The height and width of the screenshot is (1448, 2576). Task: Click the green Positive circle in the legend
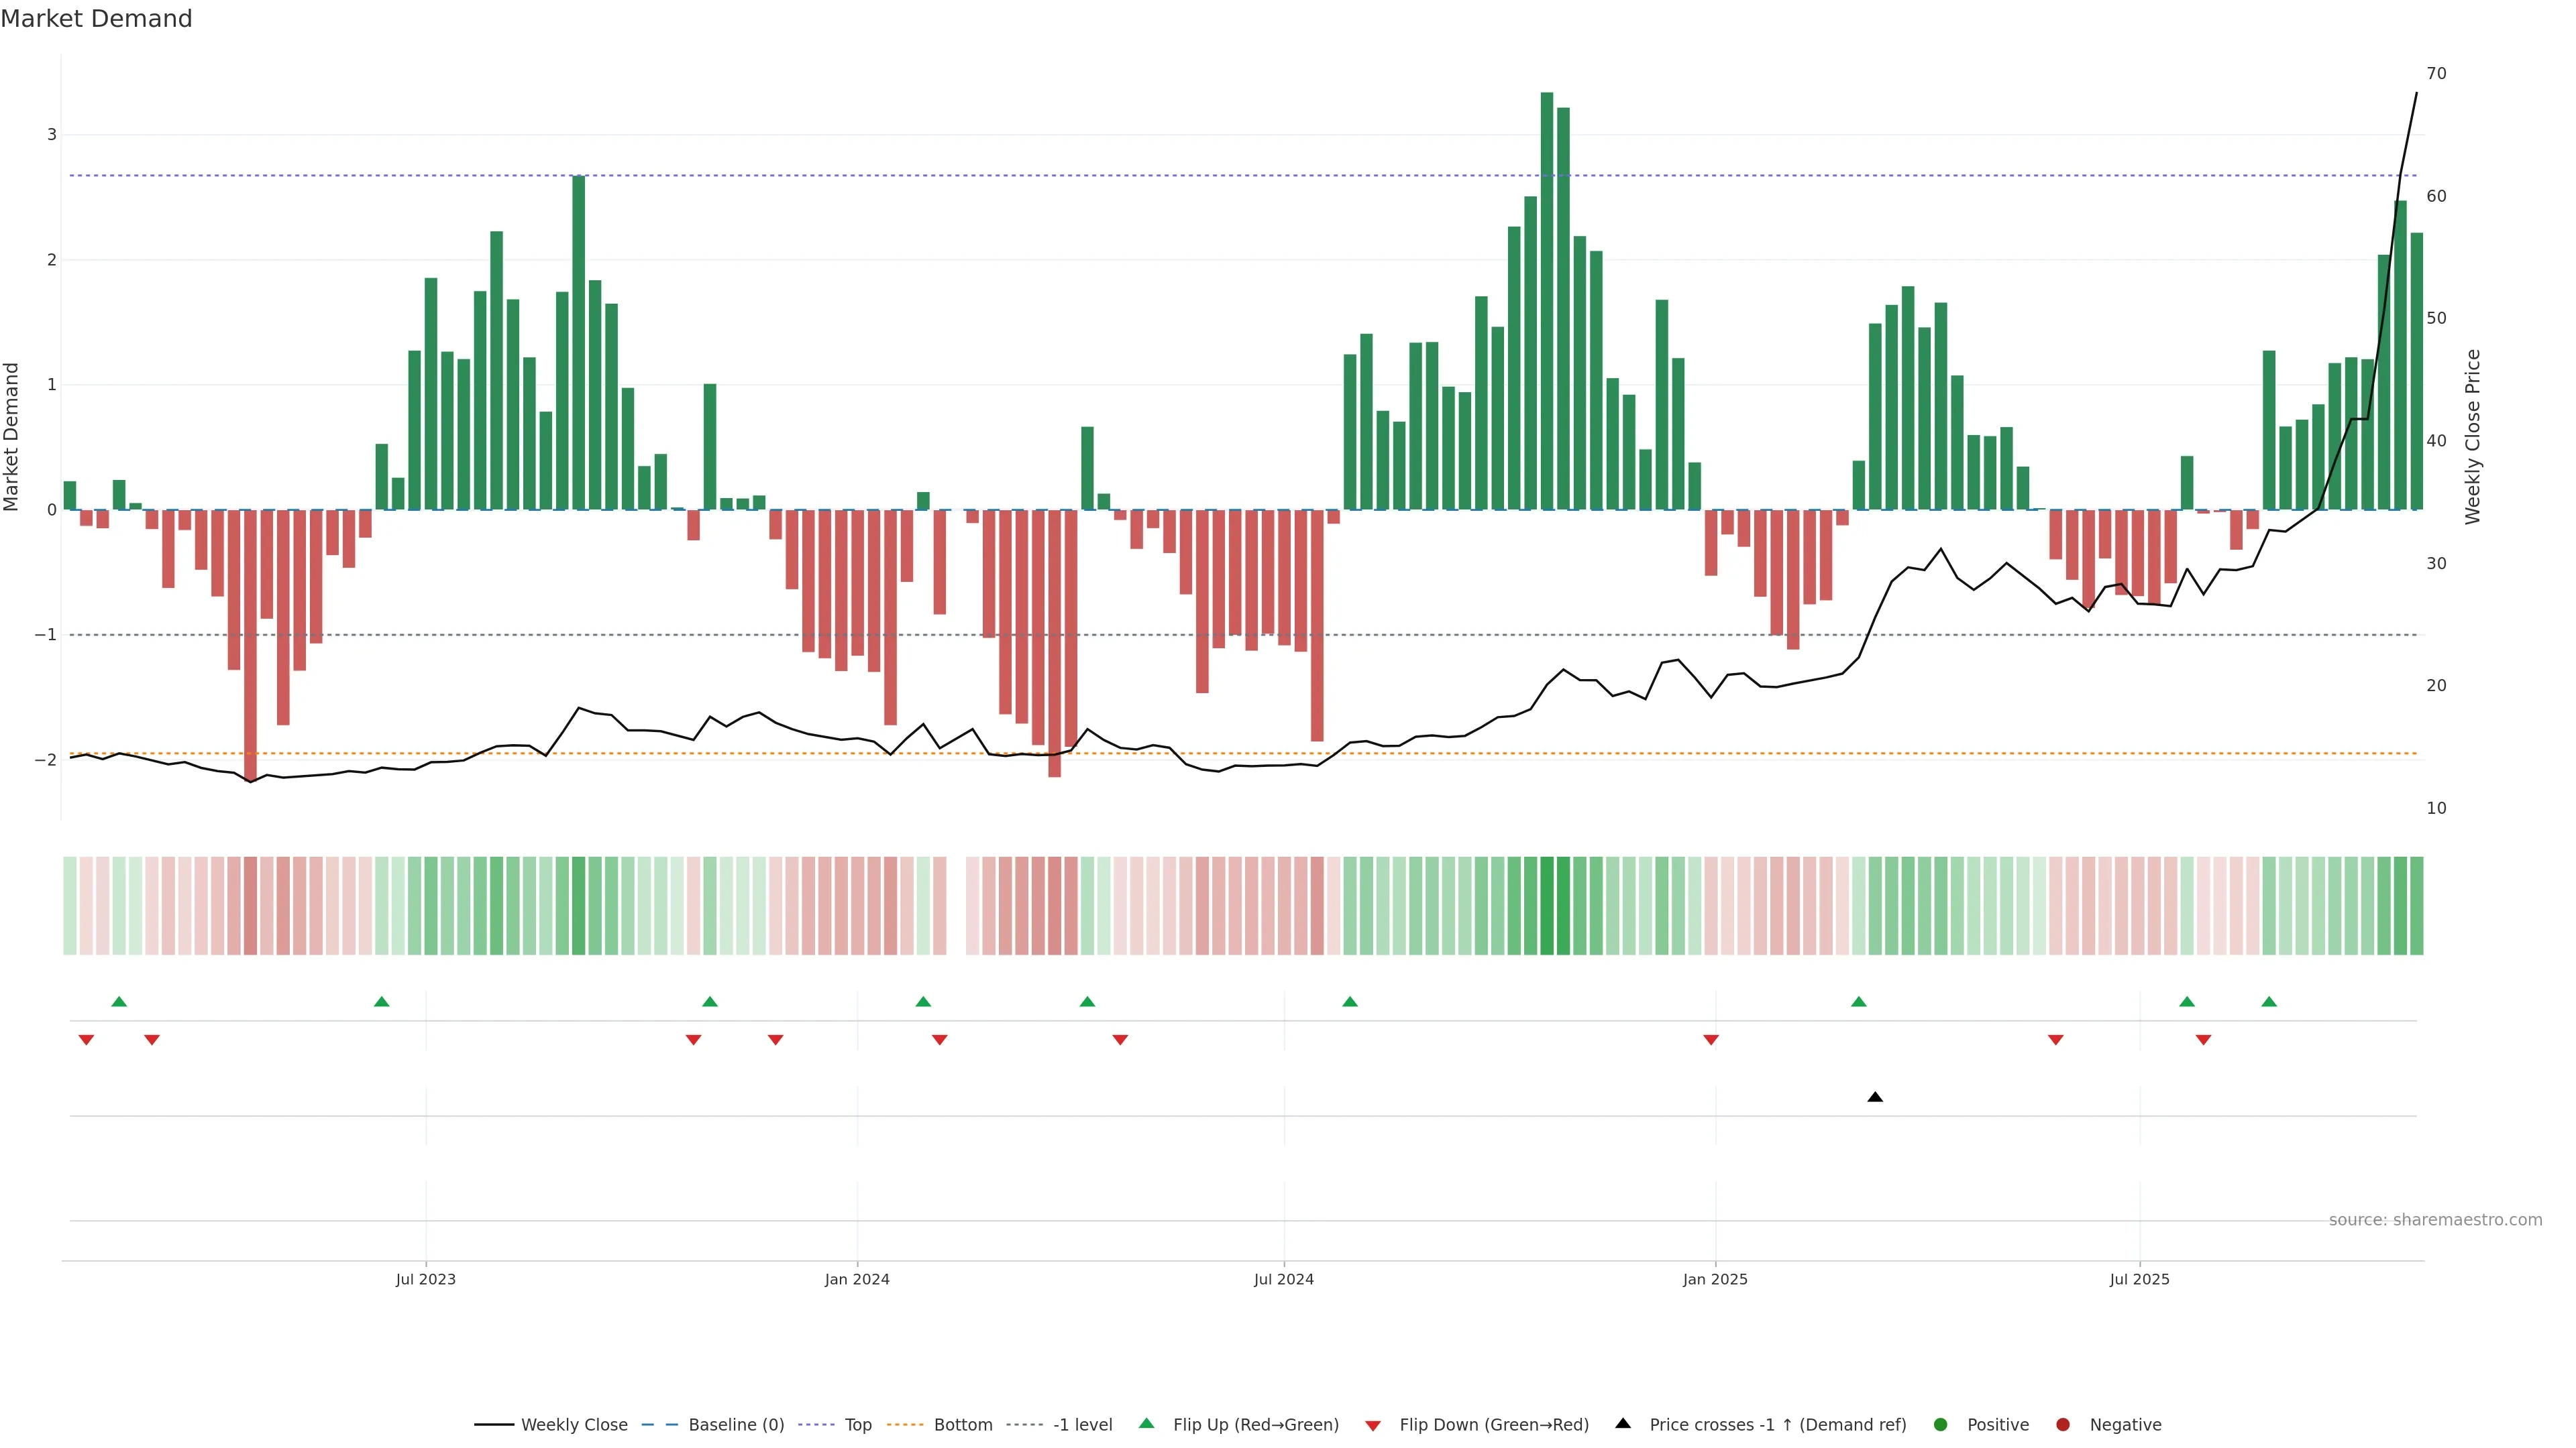point(1941,1424)
